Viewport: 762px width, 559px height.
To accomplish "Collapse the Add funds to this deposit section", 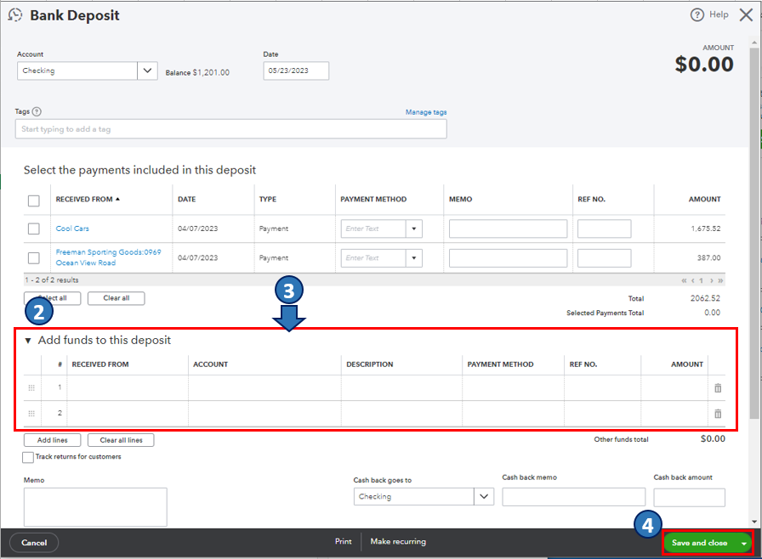I will click(28, 341).
